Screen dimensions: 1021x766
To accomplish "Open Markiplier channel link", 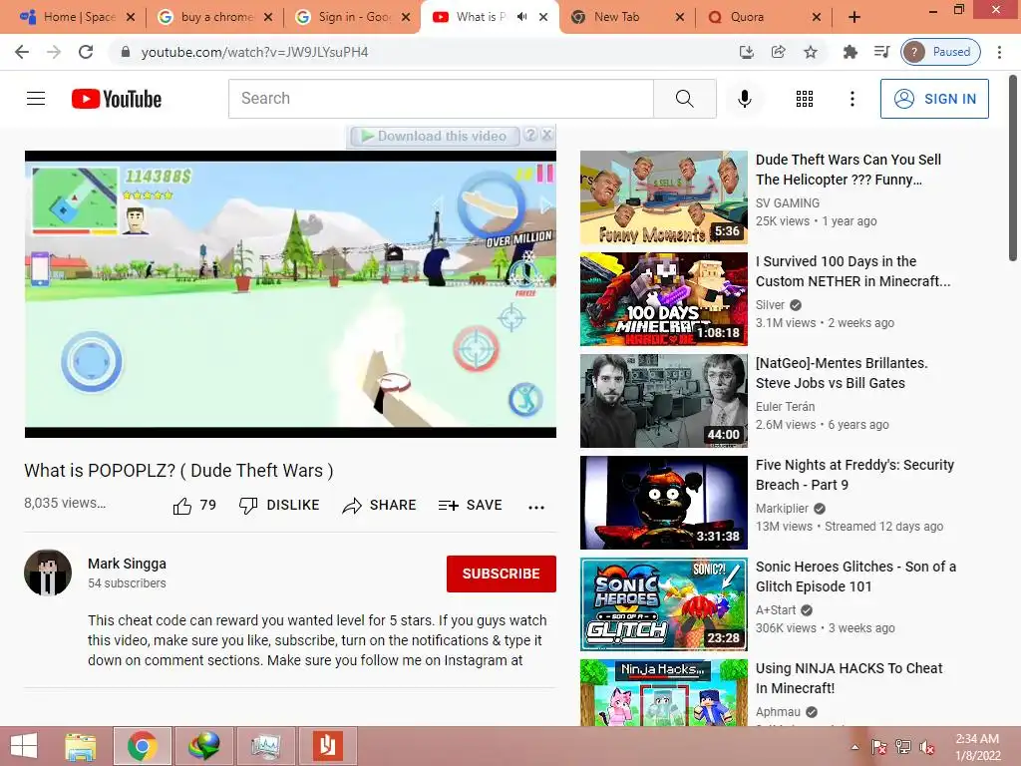I will tap(782, 508).
